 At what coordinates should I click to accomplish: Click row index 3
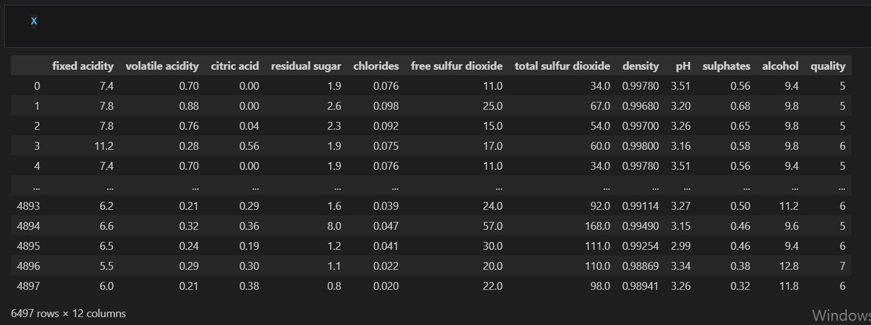37,146
